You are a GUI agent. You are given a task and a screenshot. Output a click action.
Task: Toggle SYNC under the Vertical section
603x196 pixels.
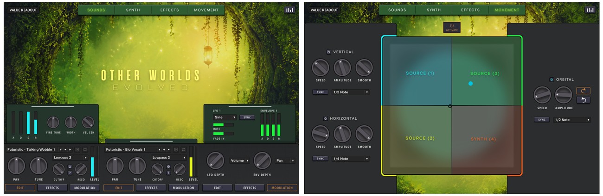coord(320,92)
